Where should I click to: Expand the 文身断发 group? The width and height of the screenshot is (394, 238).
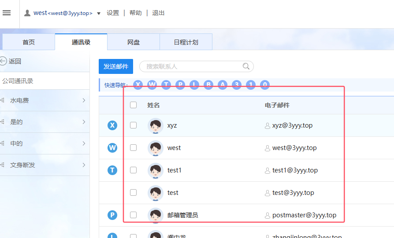point(84,165)
